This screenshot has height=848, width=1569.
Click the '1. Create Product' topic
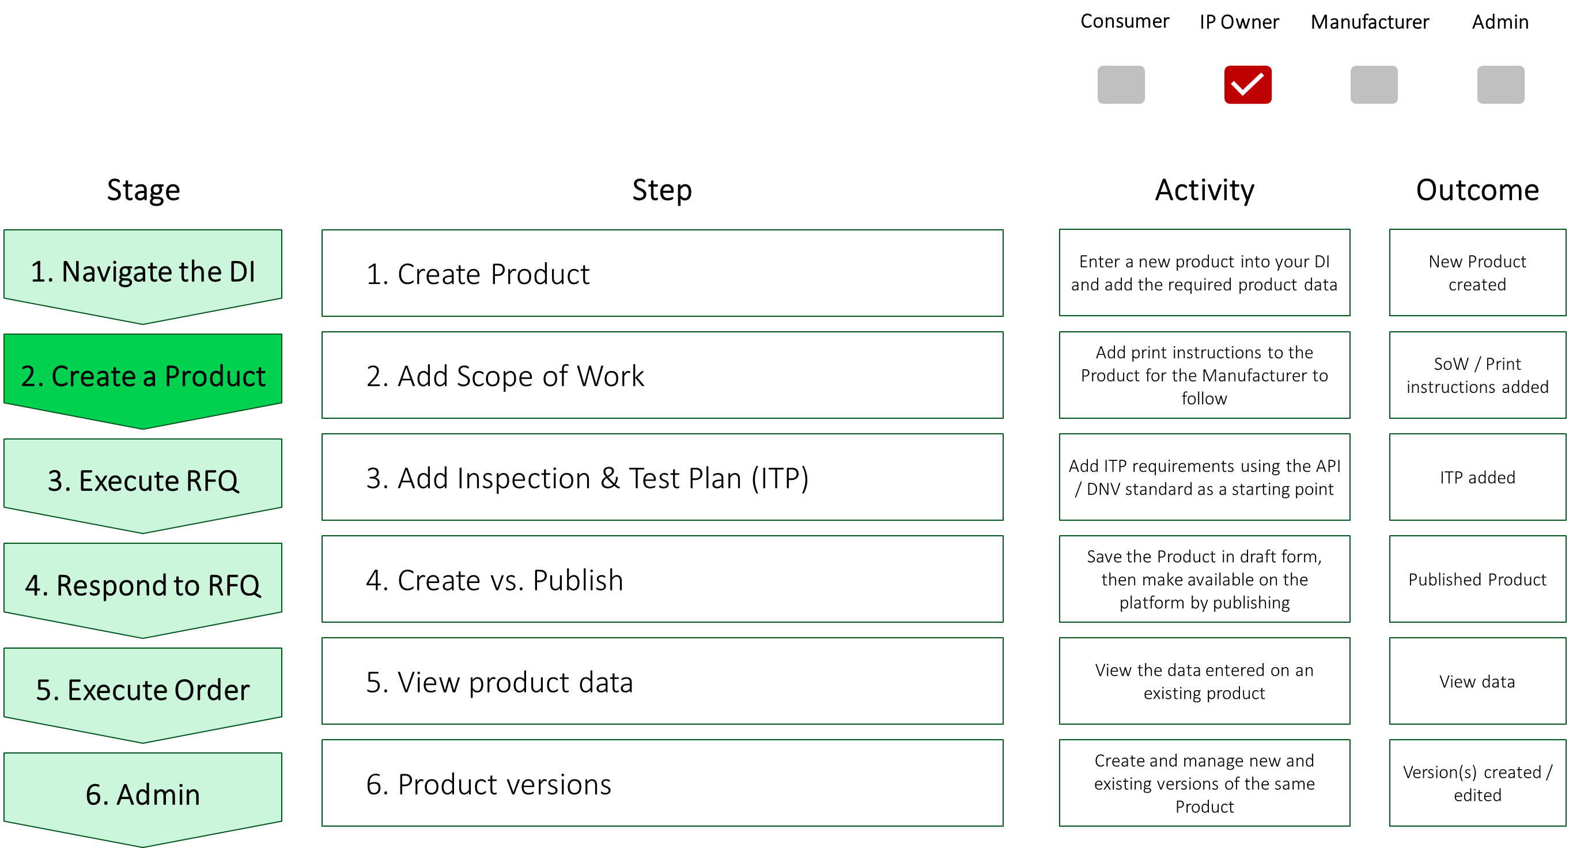(662, 273)
